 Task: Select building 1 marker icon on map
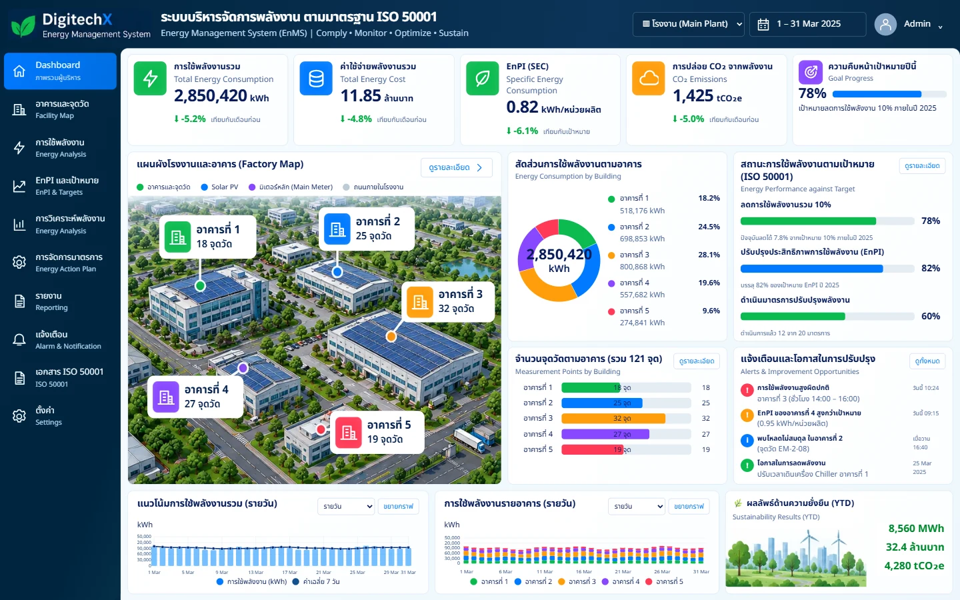click(178, 237)
